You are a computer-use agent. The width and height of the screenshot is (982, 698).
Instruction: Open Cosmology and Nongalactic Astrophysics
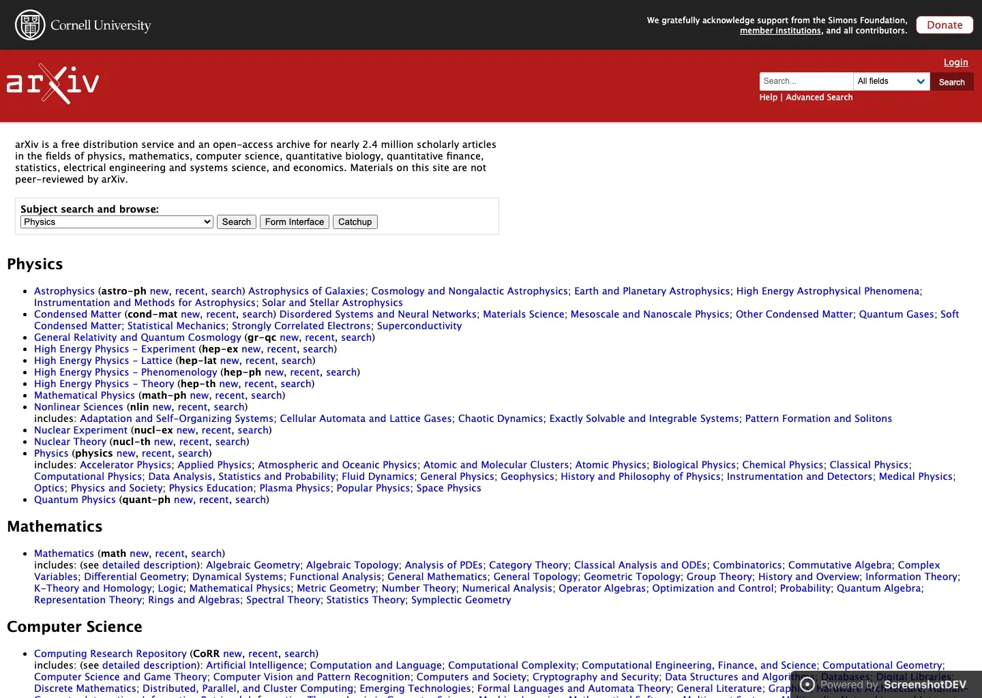[x=469, y=291]
